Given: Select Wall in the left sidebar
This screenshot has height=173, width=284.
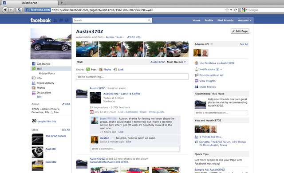Looking at the screenshot, I should click(51, 69).
